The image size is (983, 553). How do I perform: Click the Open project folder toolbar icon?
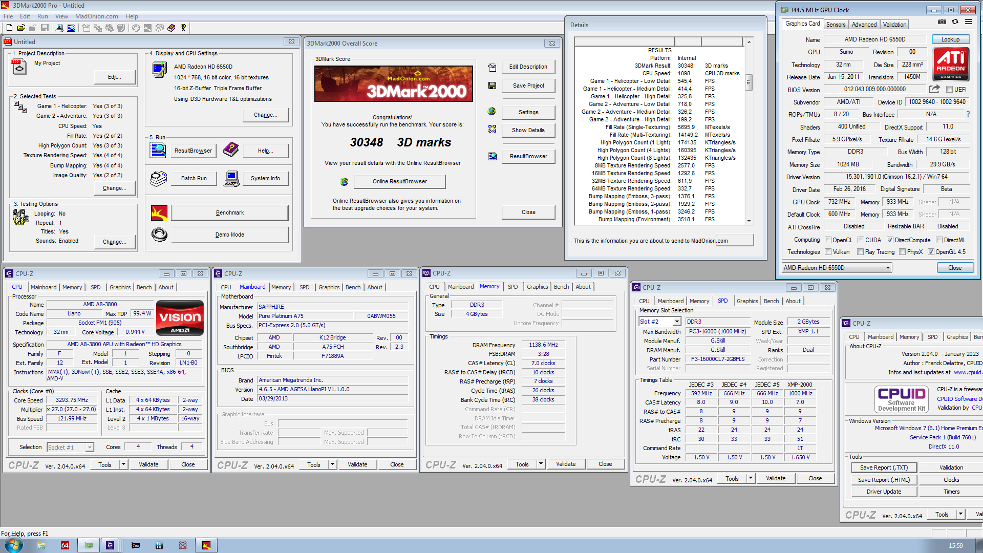pyautogui.click(x=21, y=28)
